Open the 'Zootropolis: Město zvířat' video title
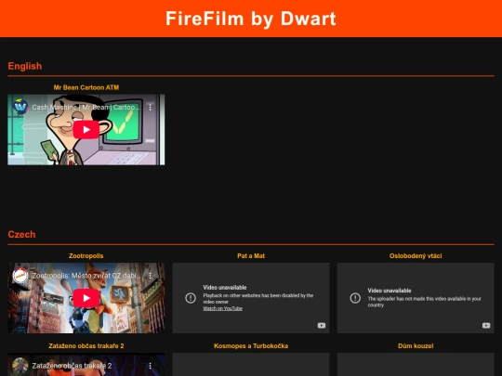 (x=86, y=276)
